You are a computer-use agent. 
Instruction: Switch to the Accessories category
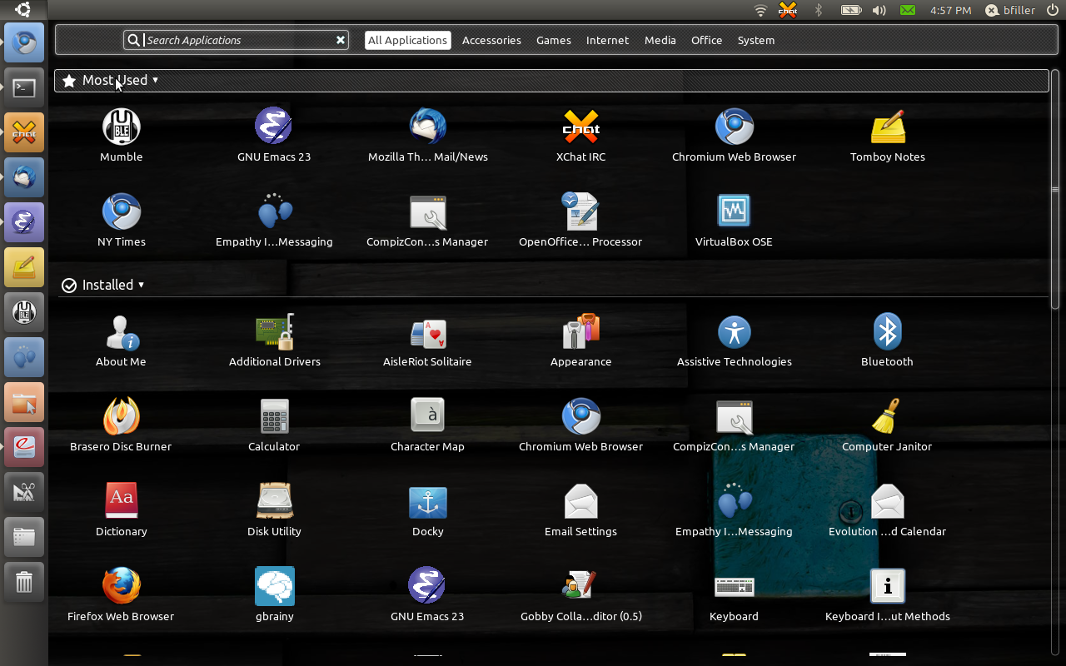click(x=491, y=40)
